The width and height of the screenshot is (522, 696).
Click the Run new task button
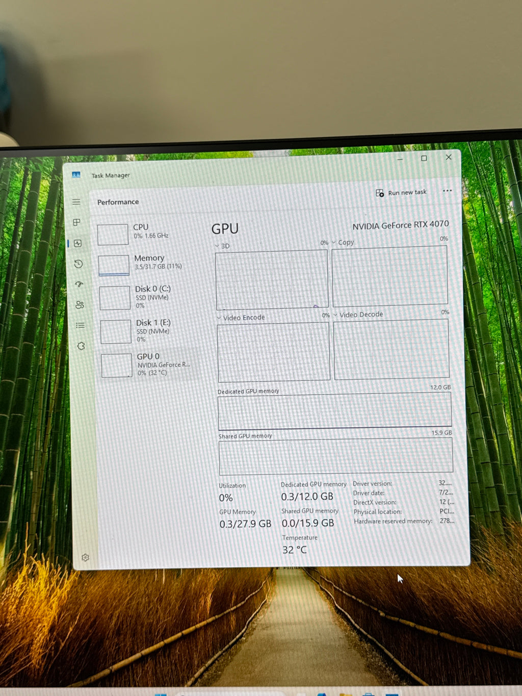(x=401, y=192)
